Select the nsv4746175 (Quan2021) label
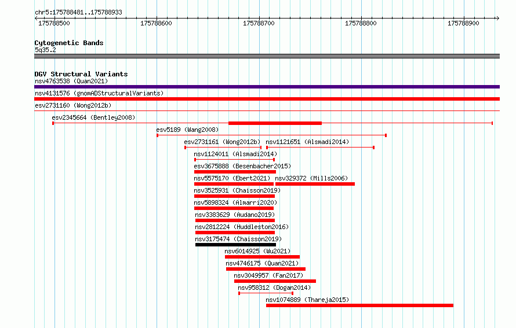This screenshot has height=328, width=516. tap(262, 263)
